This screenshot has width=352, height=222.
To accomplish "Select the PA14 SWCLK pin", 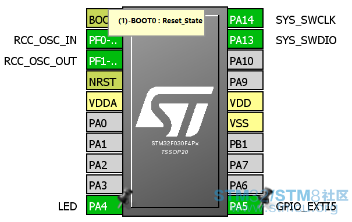I will pyautogui.click(x=246, y=19).
